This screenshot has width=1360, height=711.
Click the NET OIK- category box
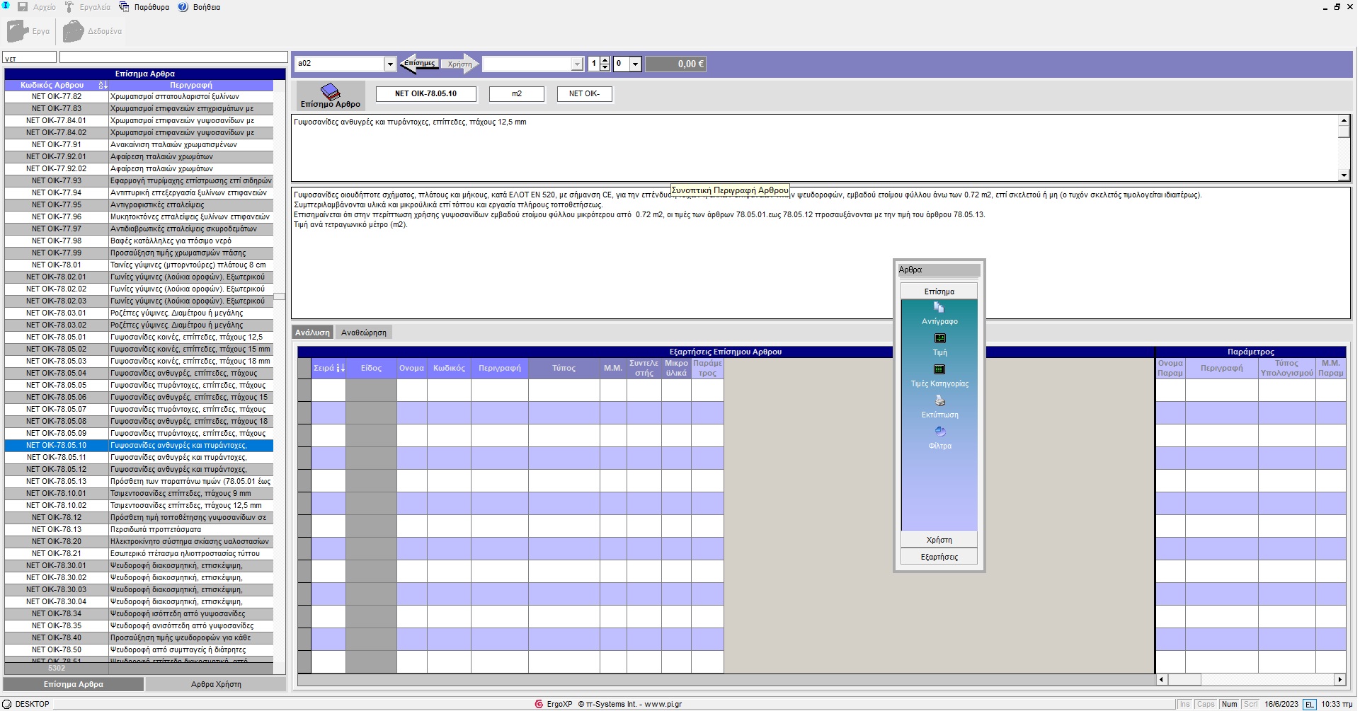coord(584,93)
